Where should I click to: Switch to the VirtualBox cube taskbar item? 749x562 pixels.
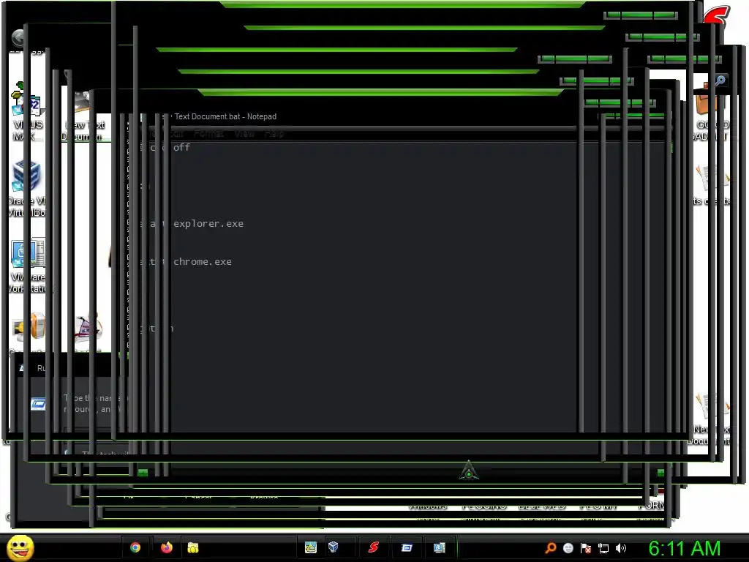(334, 547)
